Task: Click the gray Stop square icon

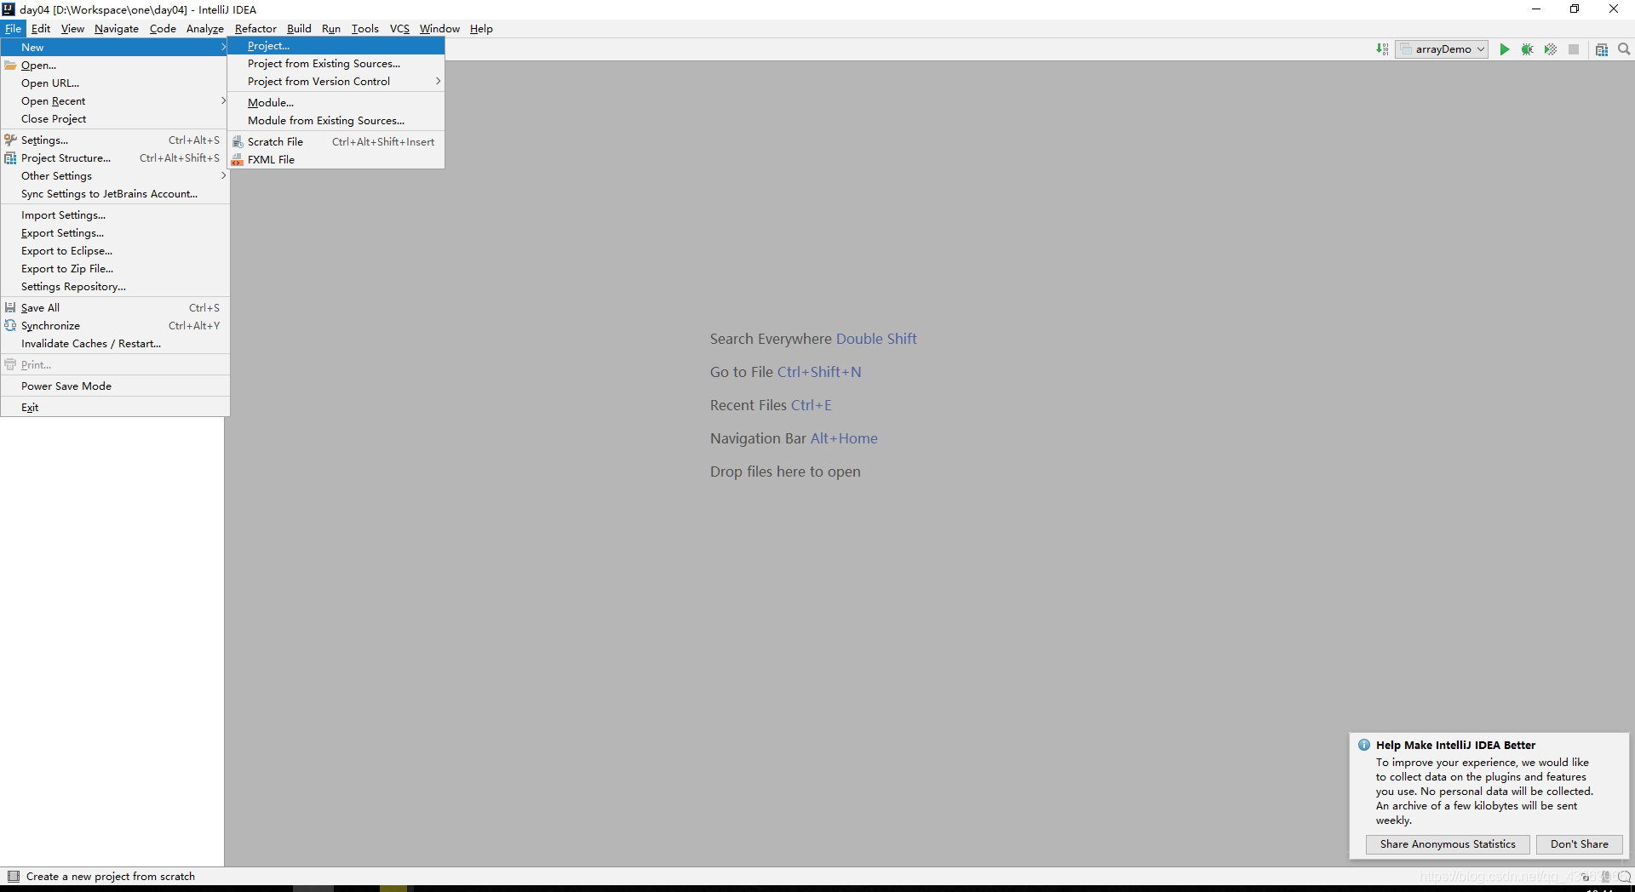Action: (1574, 49)
